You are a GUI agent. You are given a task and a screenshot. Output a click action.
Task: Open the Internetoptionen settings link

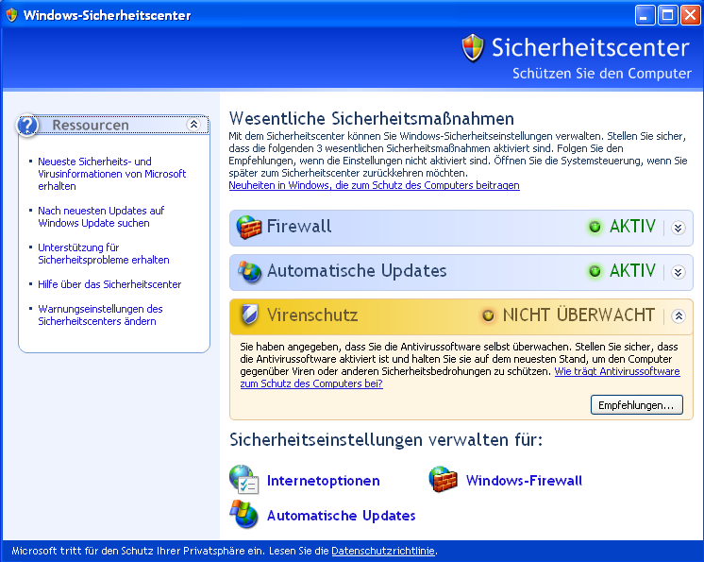click(x=323, y=481)
